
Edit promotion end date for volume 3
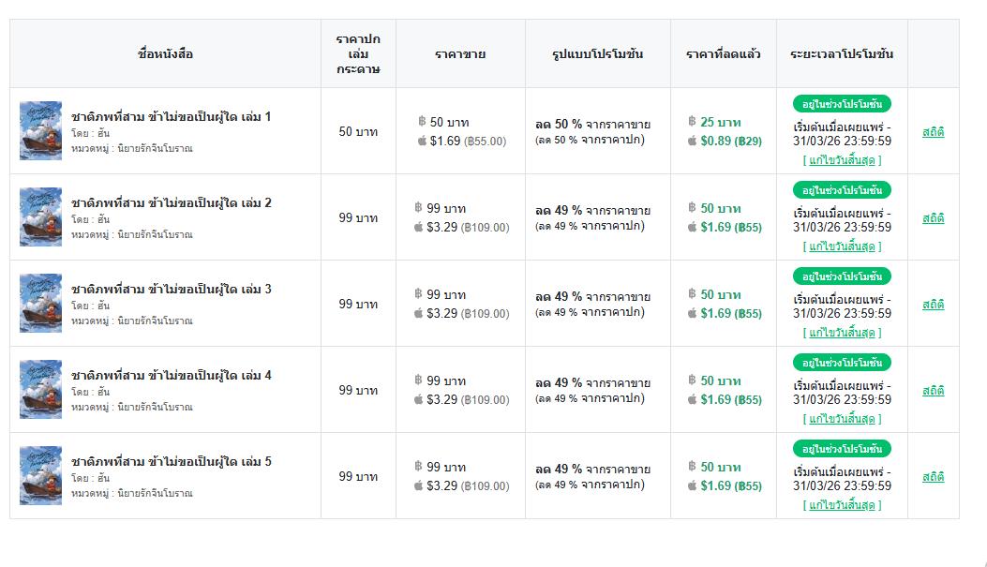[x=842, y=333]
